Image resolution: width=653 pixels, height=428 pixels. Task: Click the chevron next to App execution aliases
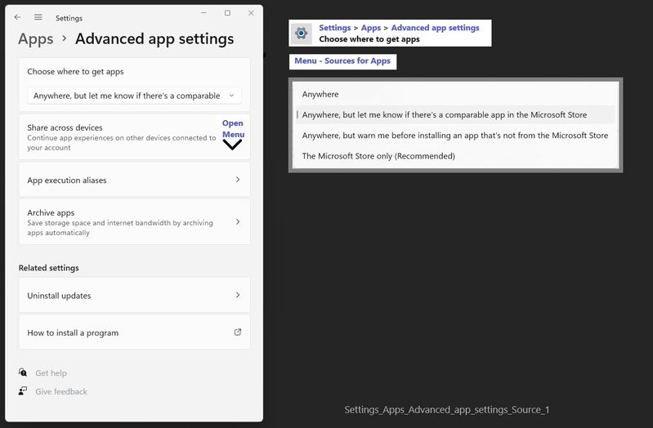point(238,180)
